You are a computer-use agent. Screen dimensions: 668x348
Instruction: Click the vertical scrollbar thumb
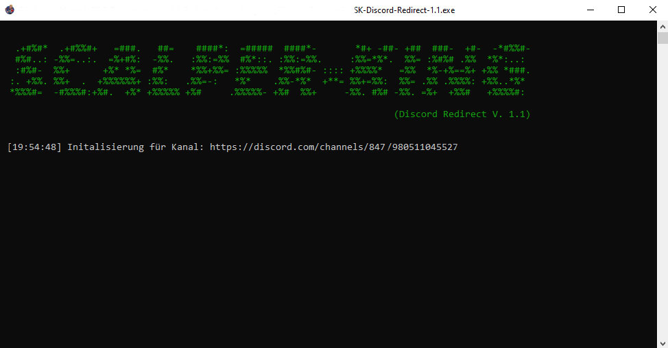pos(663,38)
